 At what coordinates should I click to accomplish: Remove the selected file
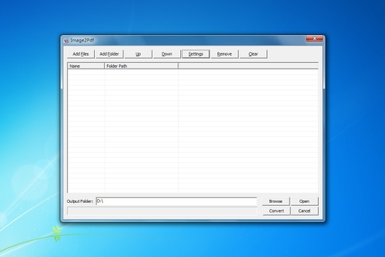pos(225,54)
